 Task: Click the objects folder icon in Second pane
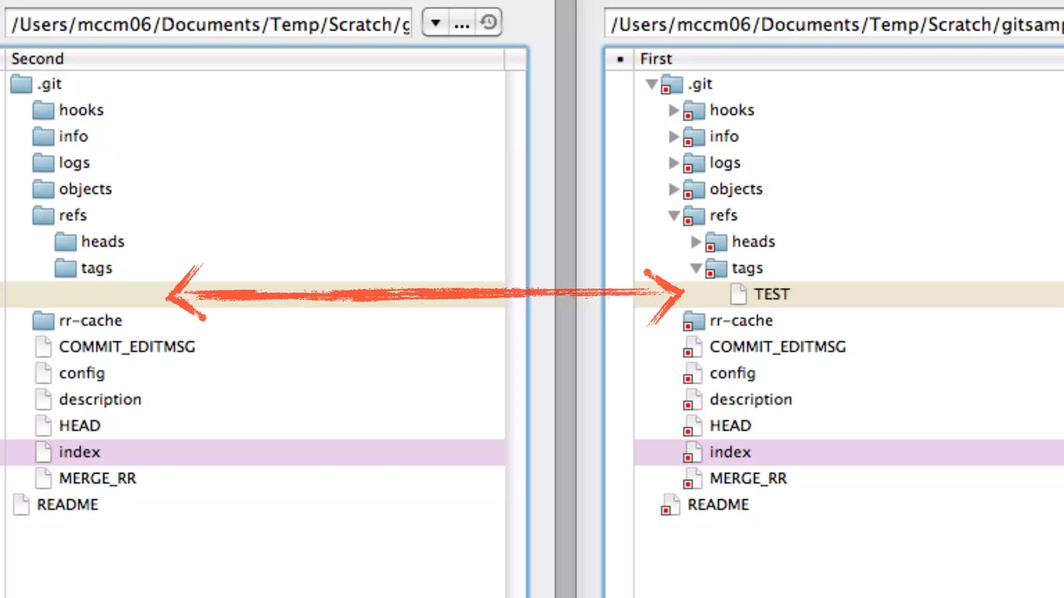coord(43,189)
